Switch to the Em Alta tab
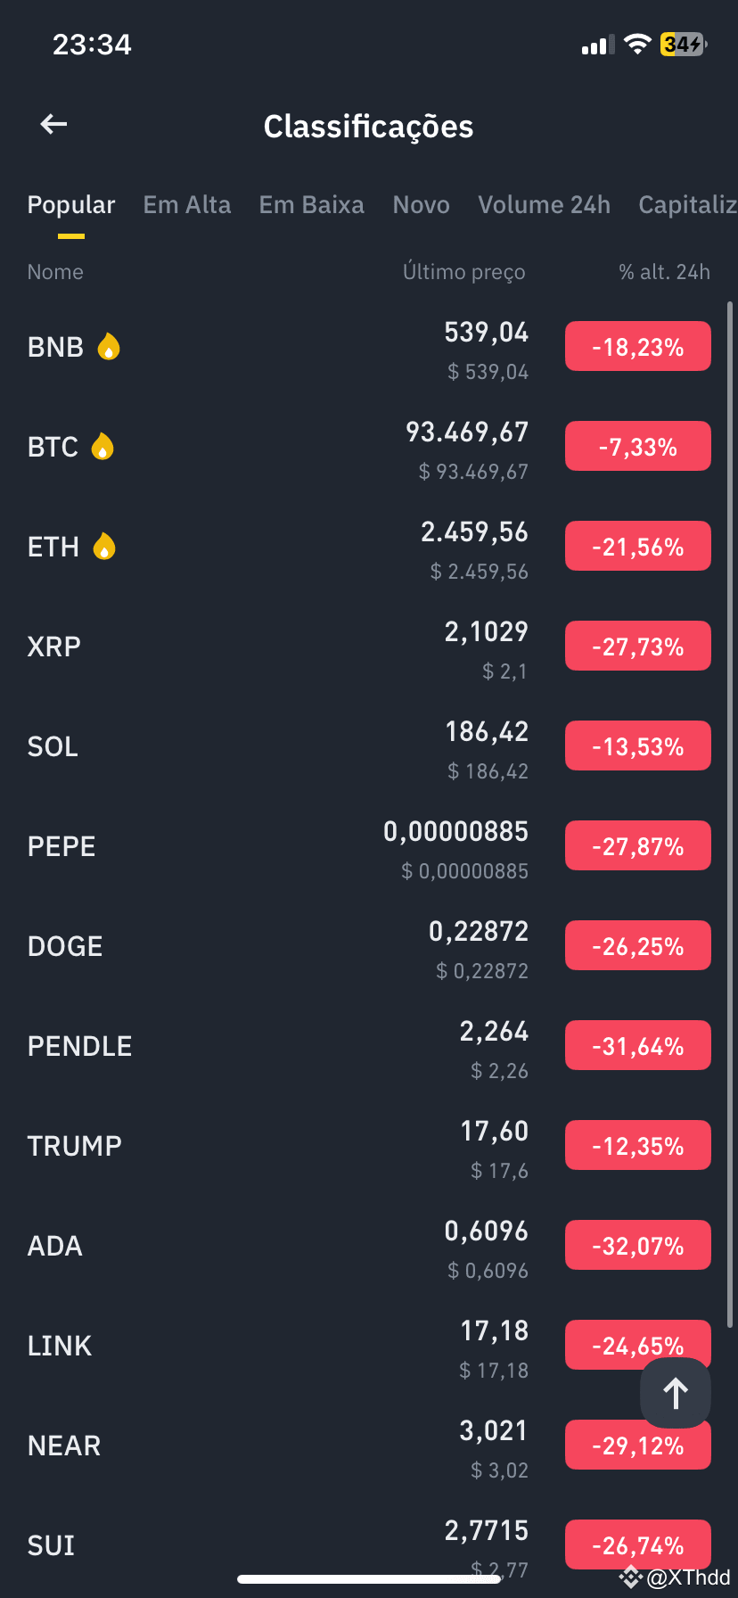 click(187, 205)
